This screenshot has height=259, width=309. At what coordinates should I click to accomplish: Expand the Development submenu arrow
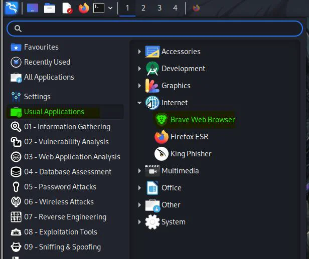(139, 69)
